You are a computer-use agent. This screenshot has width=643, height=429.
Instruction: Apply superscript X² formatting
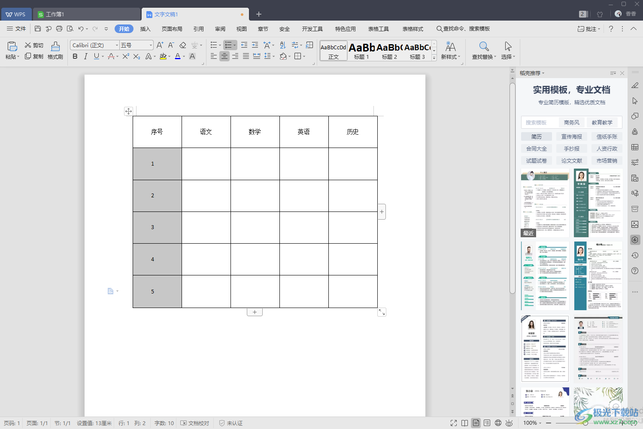point(126,56)
